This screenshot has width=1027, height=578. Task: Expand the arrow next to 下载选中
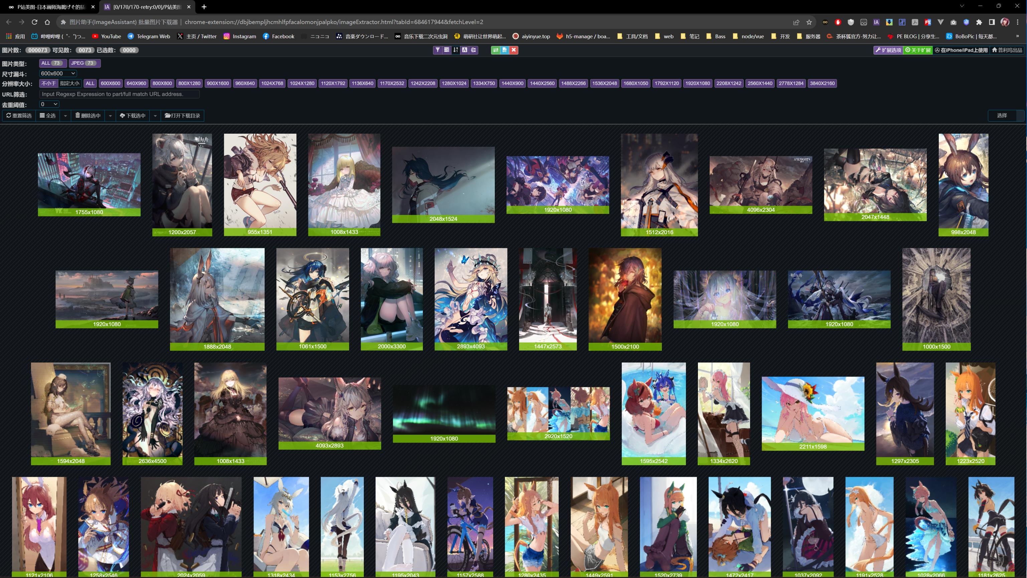[x=155, y=116]
